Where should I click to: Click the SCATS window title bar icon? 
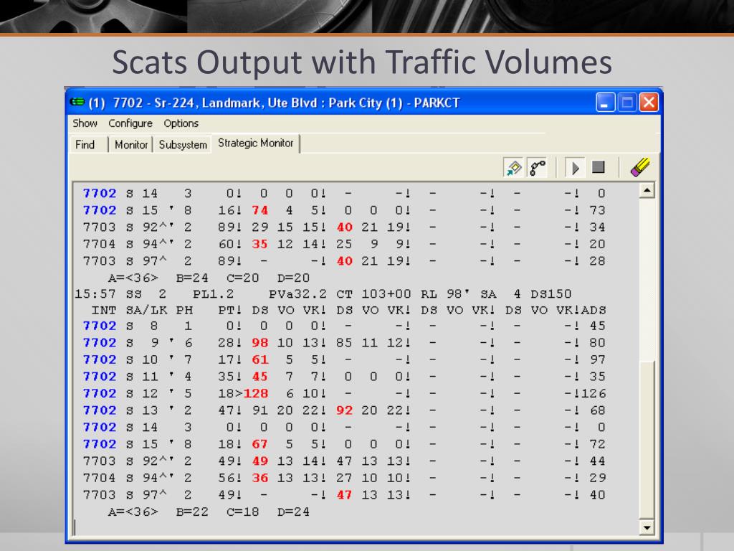point(77,102)
